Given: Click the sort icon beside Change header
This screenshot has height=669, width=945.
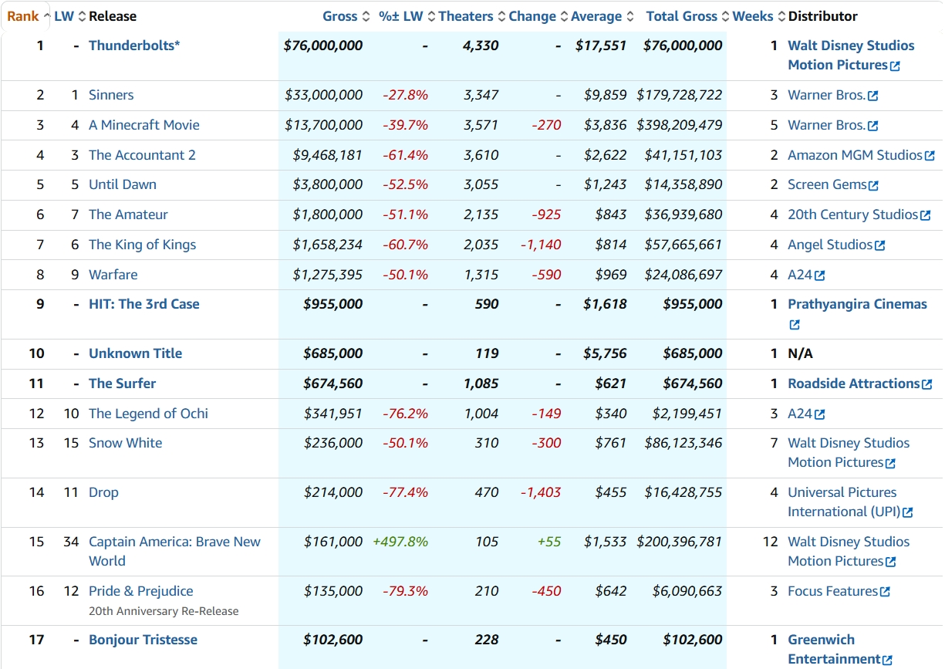Looking at the screenshot, I should tap(564, 16).
